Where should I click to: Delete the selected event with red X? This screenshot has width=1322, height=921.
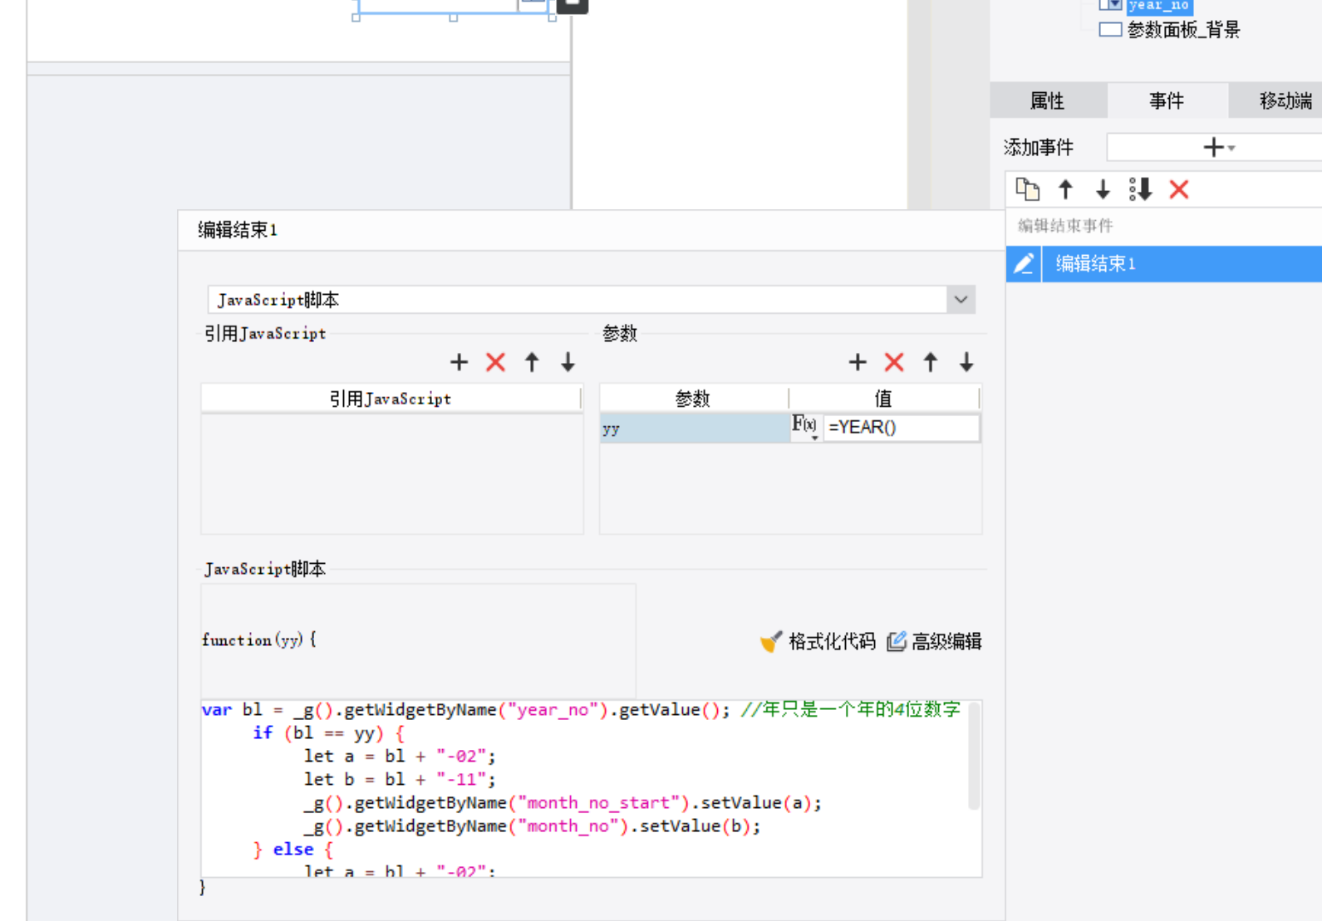pos(1178,190)
